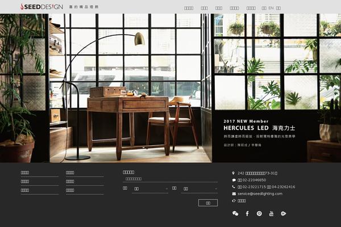341x227 pixels.
Task: Click the map pin address icon
Action: pyautogui.click(x=234, y=173)
